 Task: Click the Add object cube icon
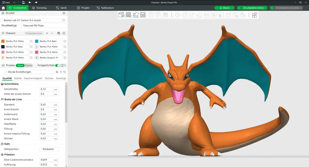click(121, 15)
